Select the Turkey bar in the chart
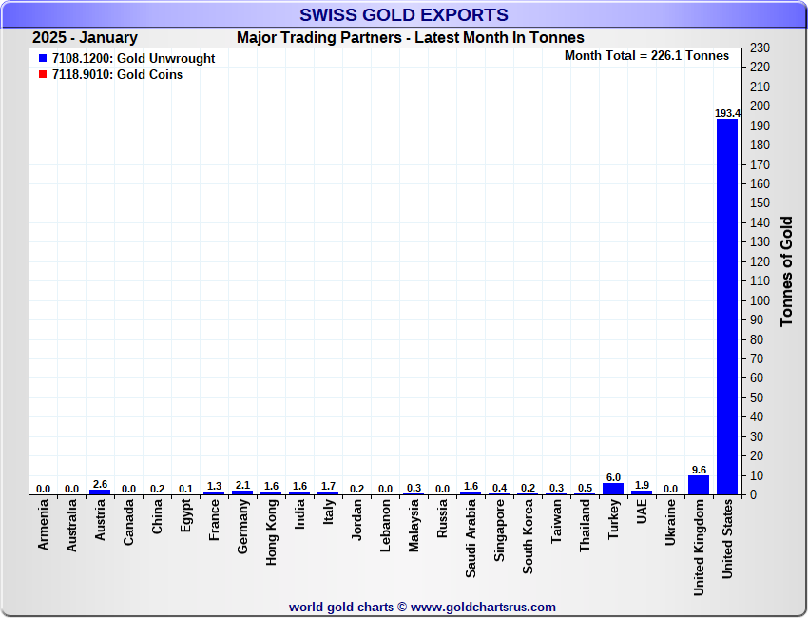Viewport: 808px width, 618px height. [x=613, y=489]
